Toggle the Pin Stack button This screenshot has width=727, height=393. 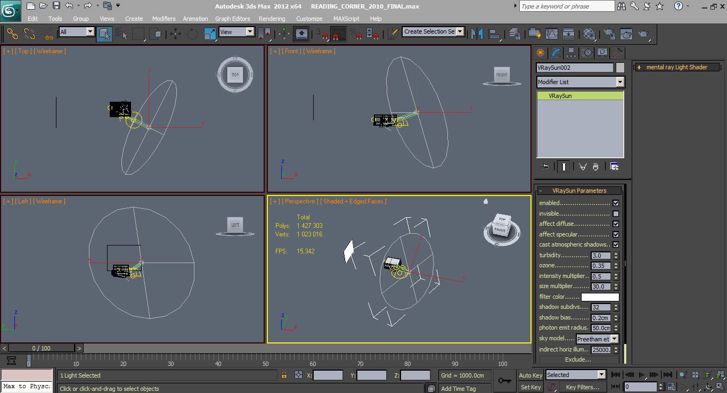[544, 167]
